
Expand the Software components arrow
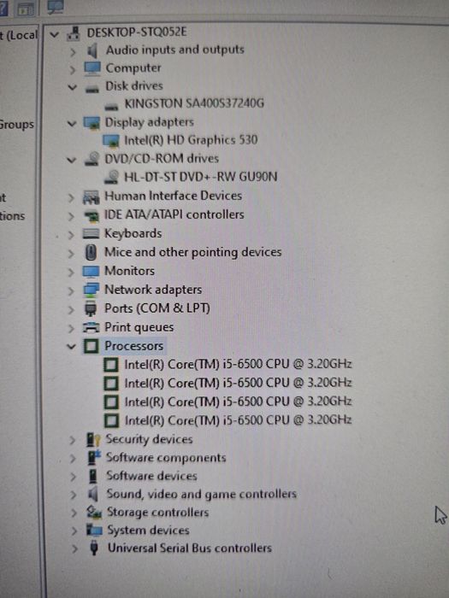pyautogui.click(x=73, y=458)
